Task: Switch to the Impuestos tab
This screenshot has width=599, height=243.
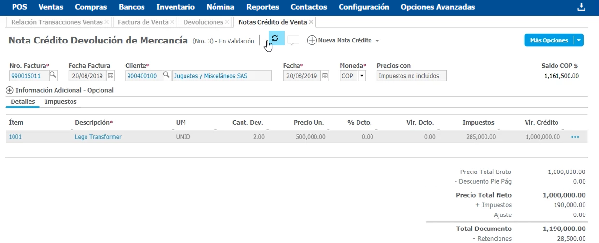Action: (x=60, y=102)
